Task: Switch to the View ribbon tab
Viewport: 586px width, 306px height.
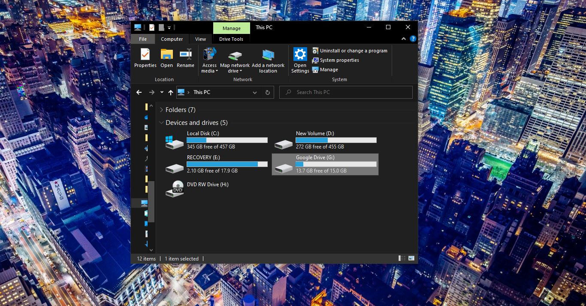Action: pos(200,39)
